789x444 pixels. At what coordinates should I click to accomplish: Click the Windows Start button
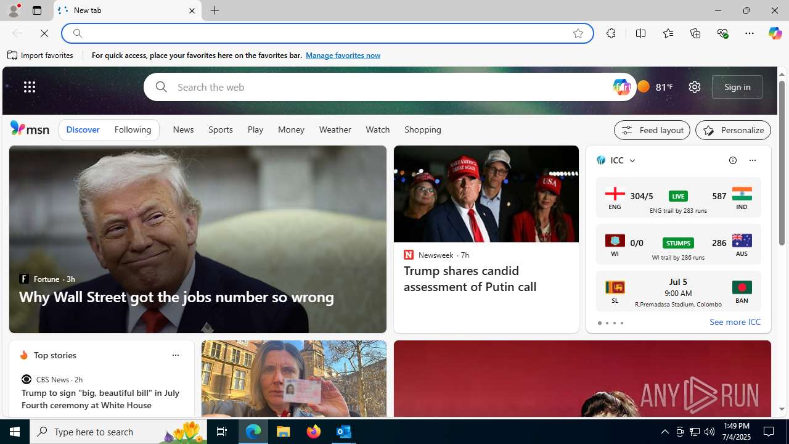click(15, 432)
